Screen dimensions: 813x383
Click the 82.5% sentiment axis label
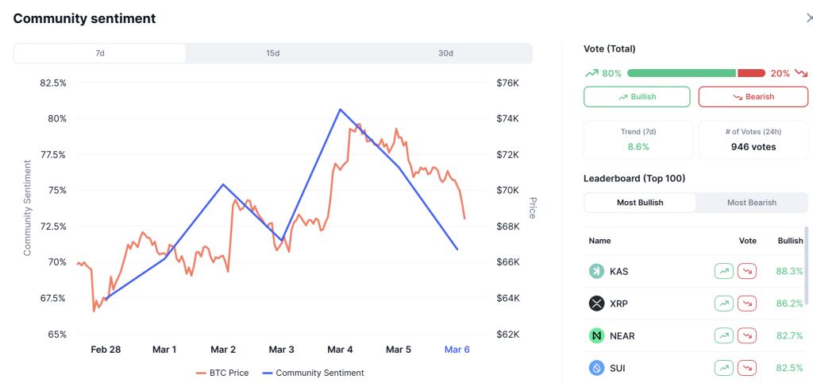(53, 83)
